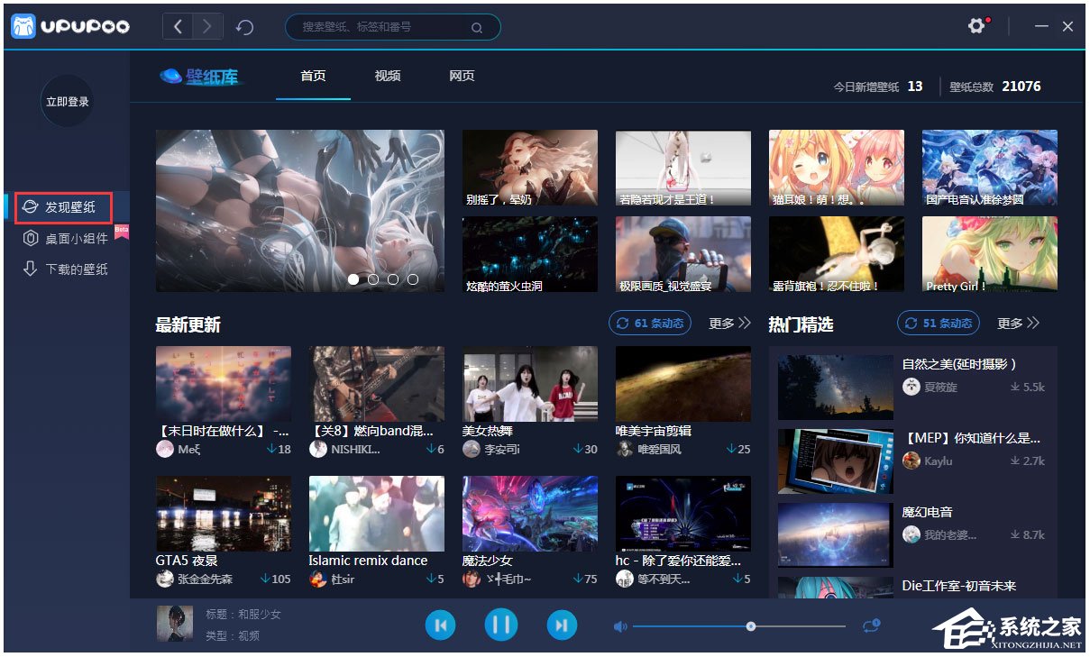
Task: Select the second carousel dot on banner
Action: 373,279
